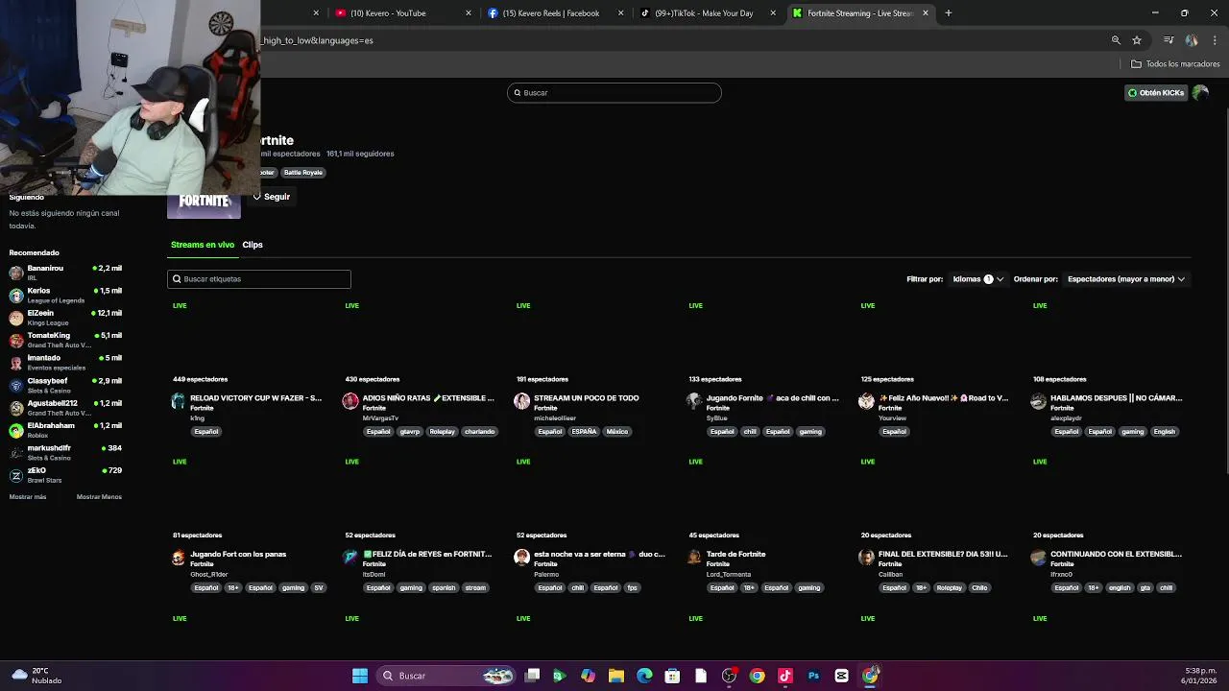
Task: Launch OBS Studio from taskbar
Action: (729, 676)
